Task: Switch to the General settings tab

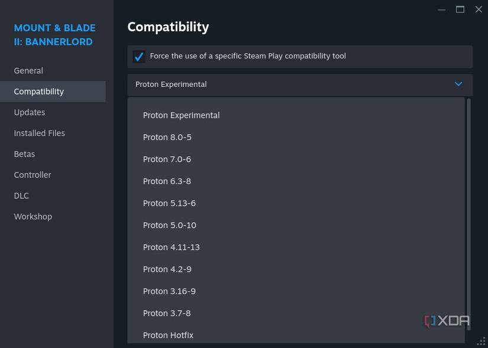Action: tap(28, 70)
